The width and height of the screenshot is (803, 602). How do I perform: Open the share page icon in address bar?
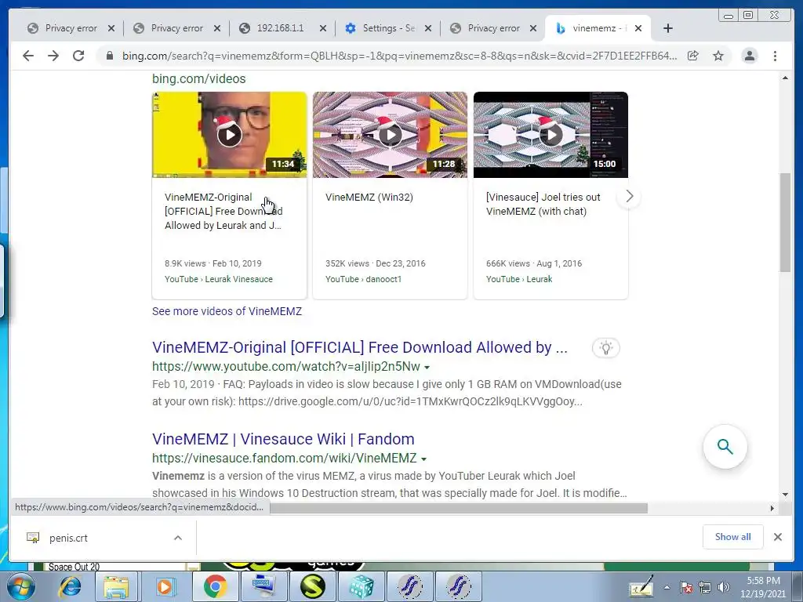point(693,56)
